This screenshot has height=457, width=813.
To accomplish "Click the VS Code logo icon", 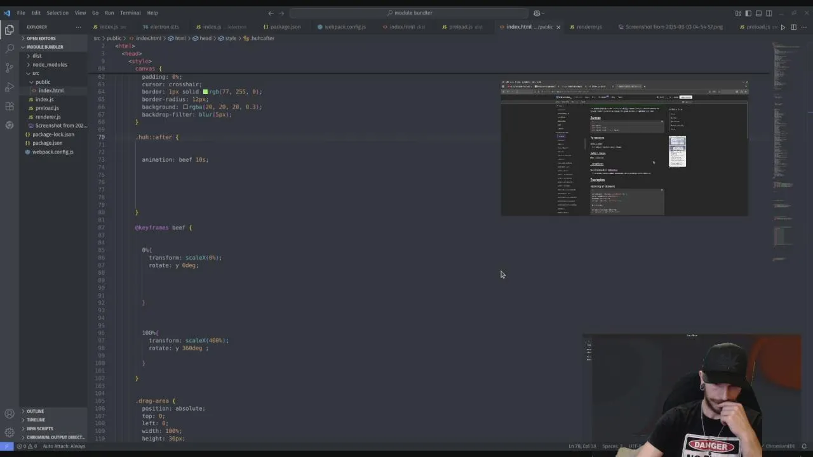I will pyautogui.click(x=7, y=13).
